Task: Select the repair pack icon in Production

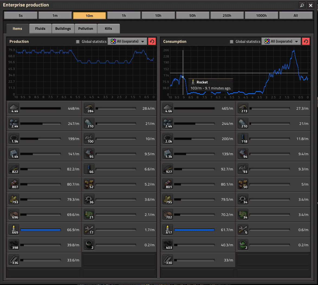Action: point(89,230)
